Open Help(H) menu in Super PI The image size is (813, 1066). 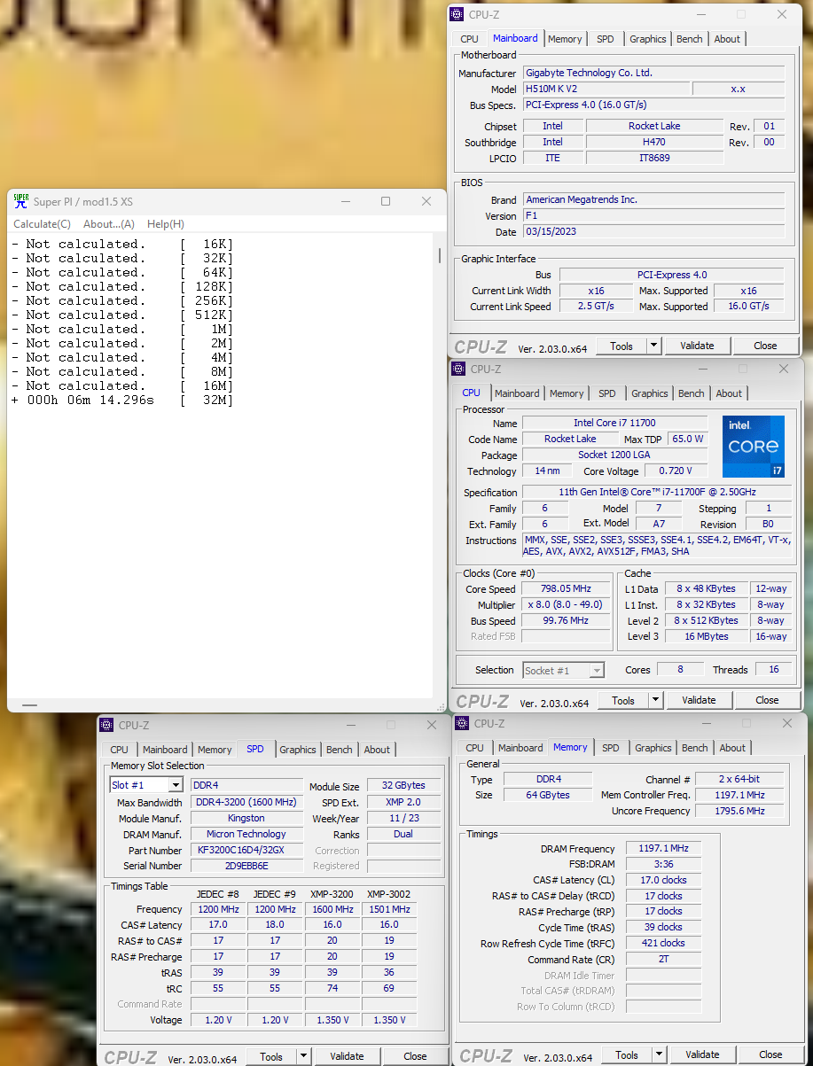click(166, 224)
